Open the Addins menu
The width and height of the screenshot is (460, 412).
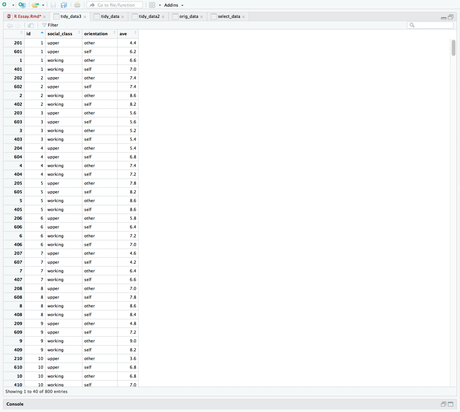[x=174, y=5]
